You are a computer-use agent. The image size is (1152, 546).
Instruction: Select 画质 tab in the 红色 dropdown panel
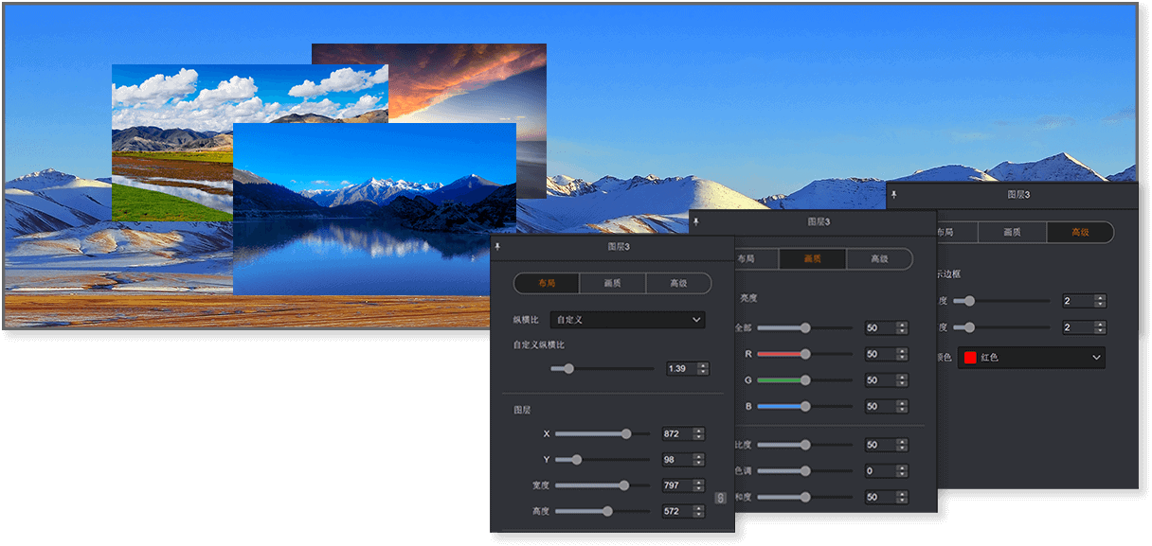click(x=1013, y=232)
